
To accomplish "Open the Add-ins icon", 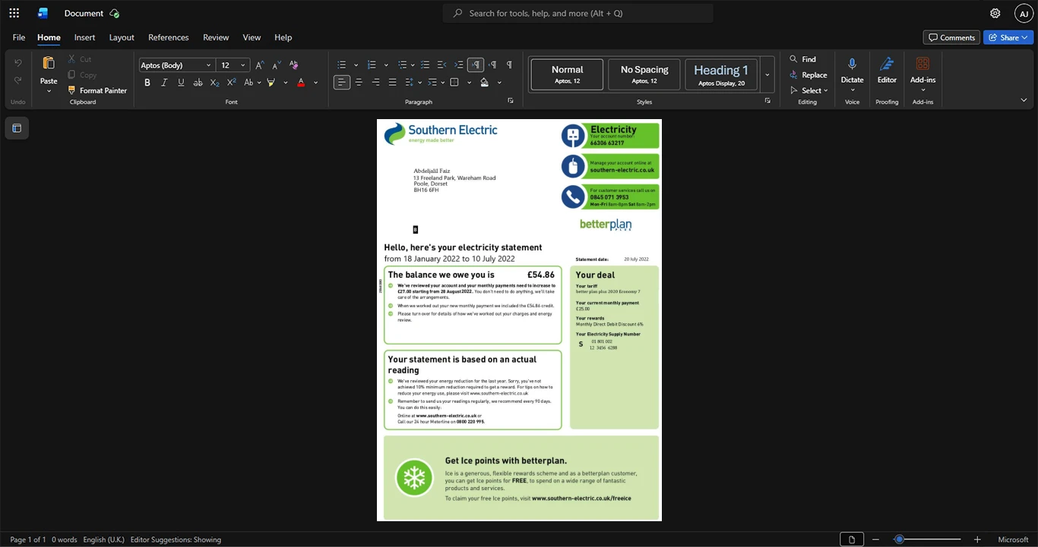I will (922, 64).
